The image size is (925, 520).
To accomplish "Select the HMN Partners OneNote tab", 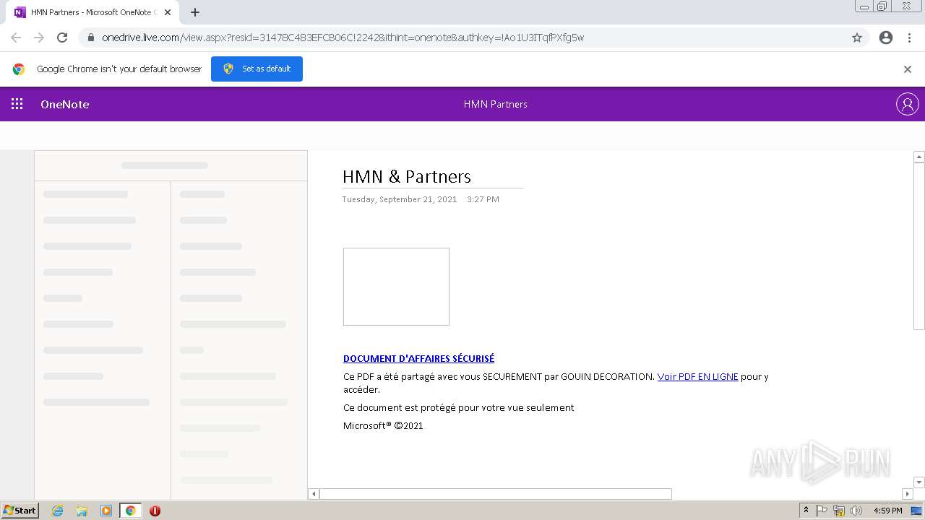I will 92,12.
